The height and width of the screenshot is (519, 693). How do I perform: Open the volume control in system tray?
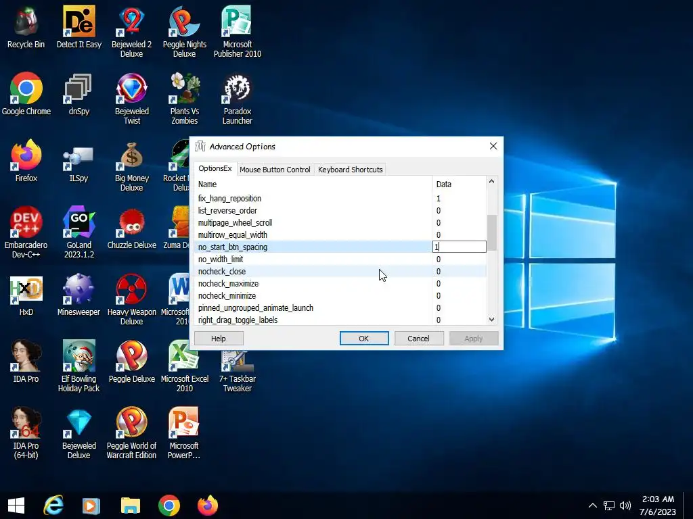[625, 505]
